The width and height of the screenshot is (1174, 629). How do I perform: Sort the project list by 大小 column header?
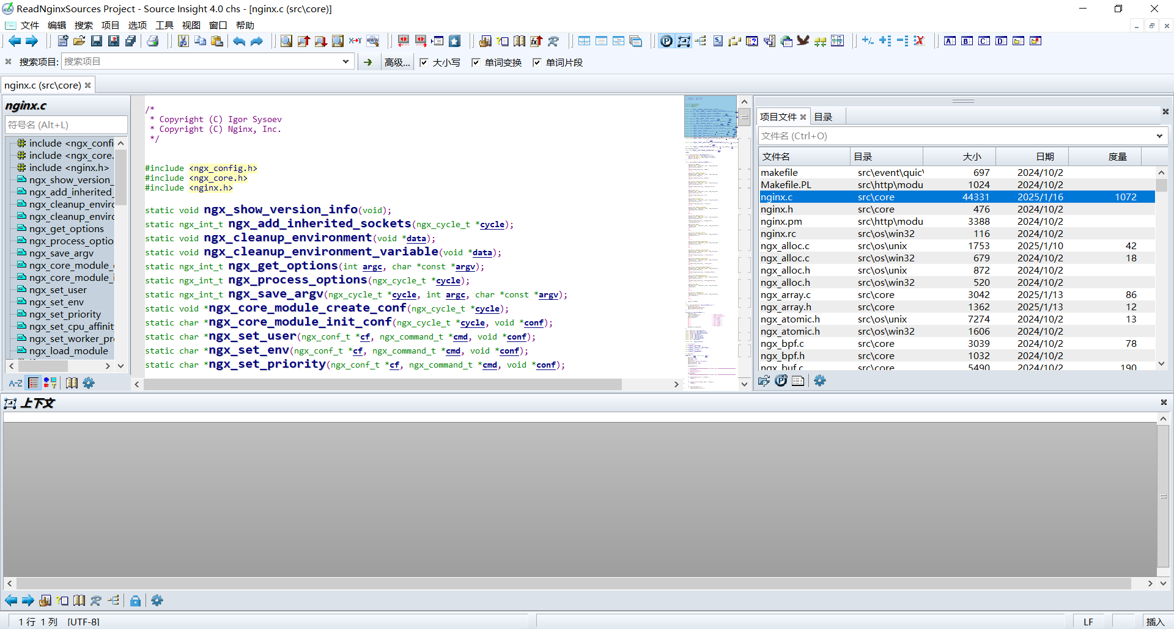(x=959, y=156)
